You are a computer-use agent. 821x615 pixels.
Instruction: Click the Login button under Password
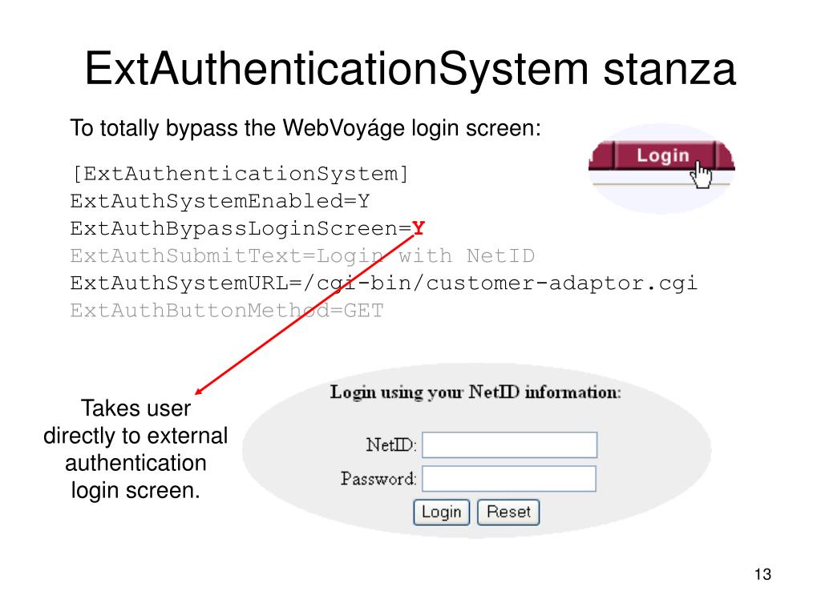[442, 512]
